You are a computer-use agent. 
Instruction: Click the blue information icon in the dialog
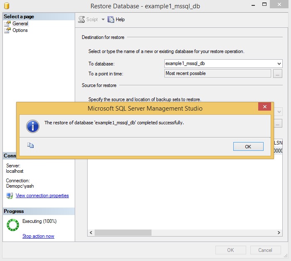(33, 126)
